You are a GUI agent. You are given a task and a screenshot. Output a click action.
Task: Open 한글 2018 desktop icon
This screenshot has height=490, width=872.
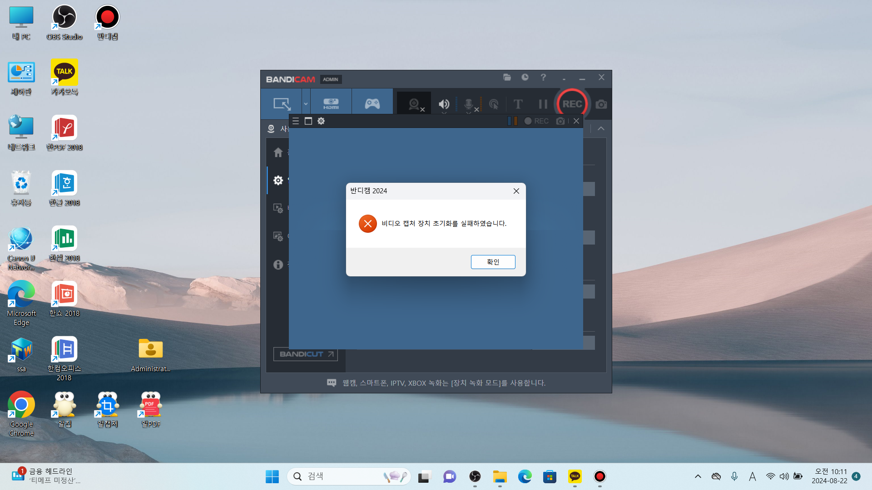pyautogui.click(x=64, y=189)
